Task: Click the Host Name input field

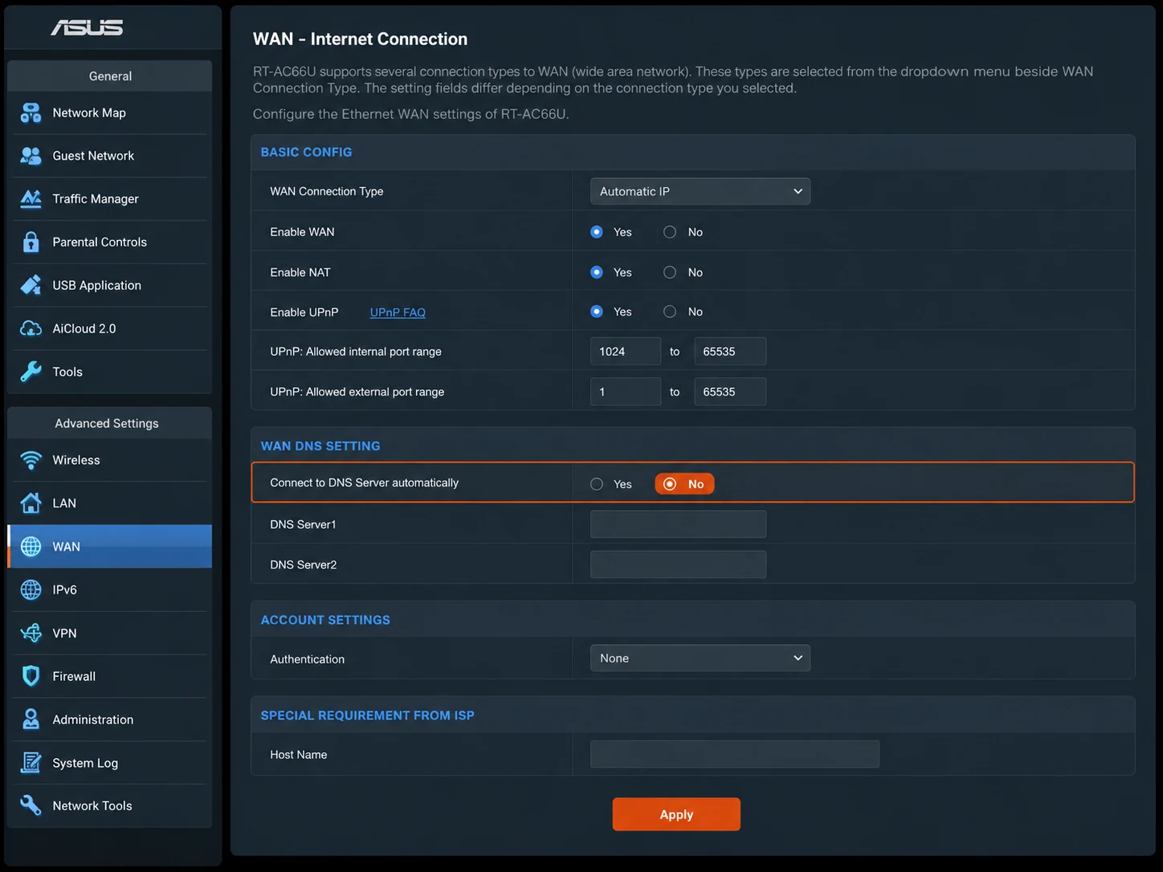Action: pos(735,755)
